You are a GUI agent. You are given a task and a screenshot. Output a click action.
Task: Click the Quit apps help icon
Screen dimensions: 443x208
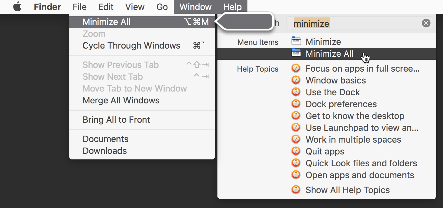tap(296, 151)
